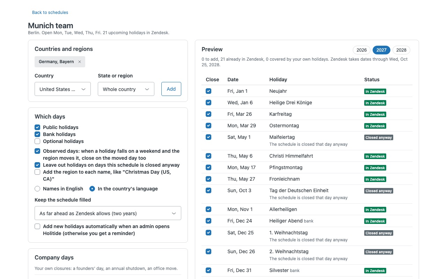Uncheck the Close box for Neujahr
The height and width of the screenshot is (279, 447).
pos(208,91)
